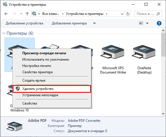Viewport: 166px width, 137px height.
Task: Click the "Windows 10" printer label
Action: click(x=19, y=110)
